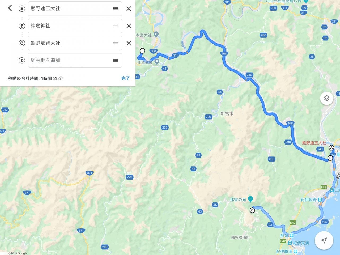This screenshot has height=255, width=340.
Task: Grab reorder handle for 熊野速玉大社
Action: pyautogui.click(x=116, y=8)
